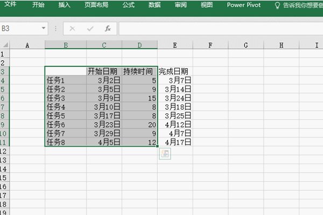The width and height of the screenshot is (323, 215).
Task: Select the 任务4 cell
Action: pos(66,107)
